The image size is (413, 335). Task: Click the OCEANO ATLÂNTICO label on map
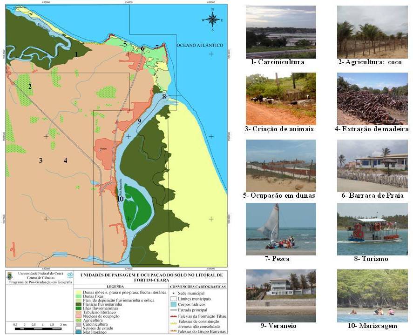click(x=199, y=45)
